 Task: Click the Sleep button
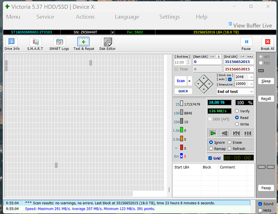coord(266,81)
